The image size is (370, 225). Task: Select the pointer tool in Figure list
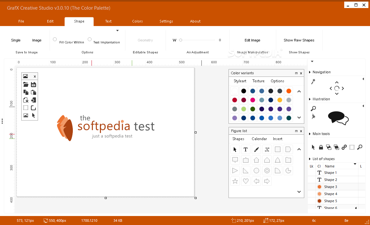point(235,149)
